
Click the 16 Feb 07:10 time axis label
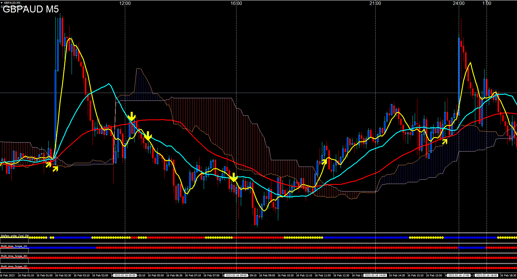click(193, 276)
